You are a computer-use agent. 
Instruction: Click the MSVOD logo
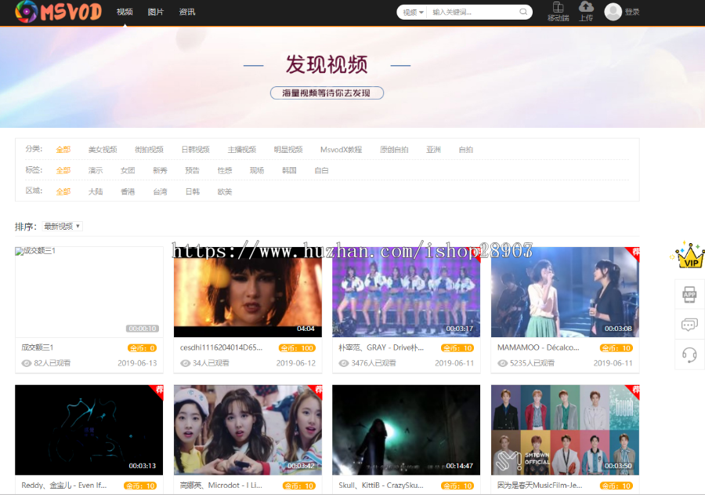[59, 11]
